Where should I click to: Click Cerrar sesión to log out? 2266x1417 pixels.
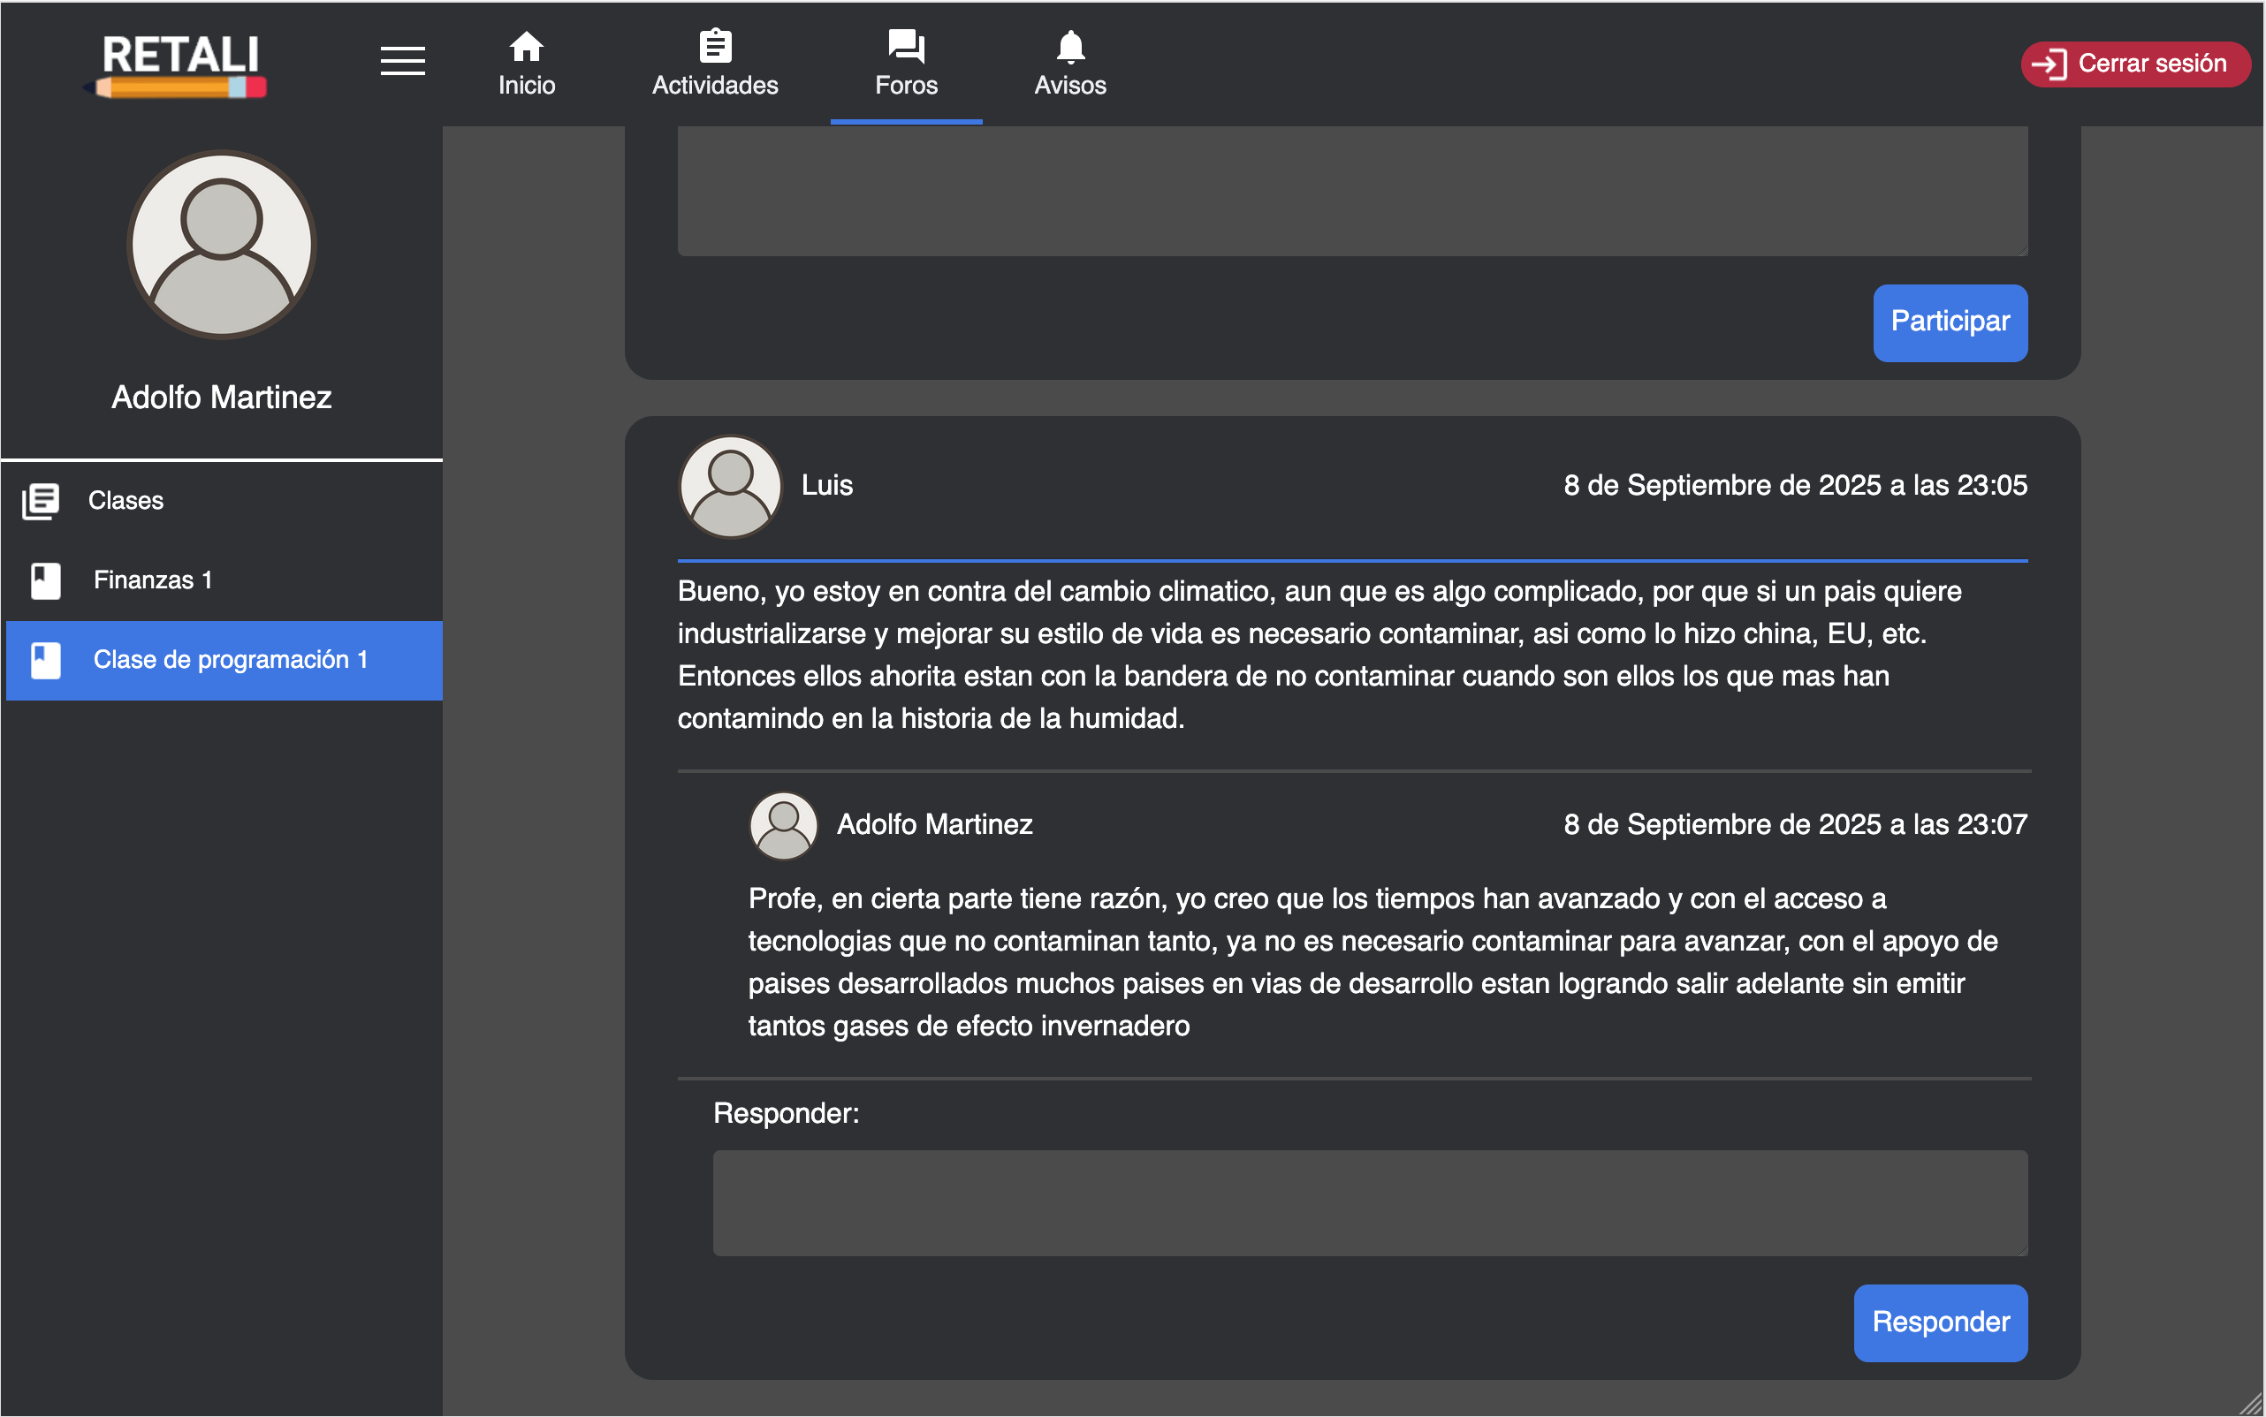[2134, 64]
